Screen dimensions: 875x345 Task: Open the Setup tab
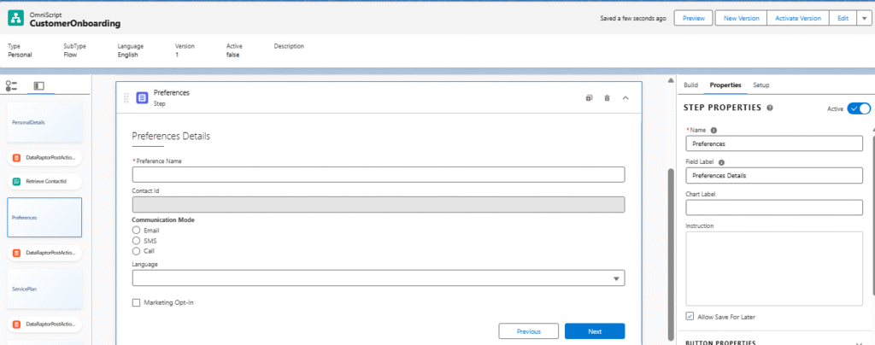[760, 85]
